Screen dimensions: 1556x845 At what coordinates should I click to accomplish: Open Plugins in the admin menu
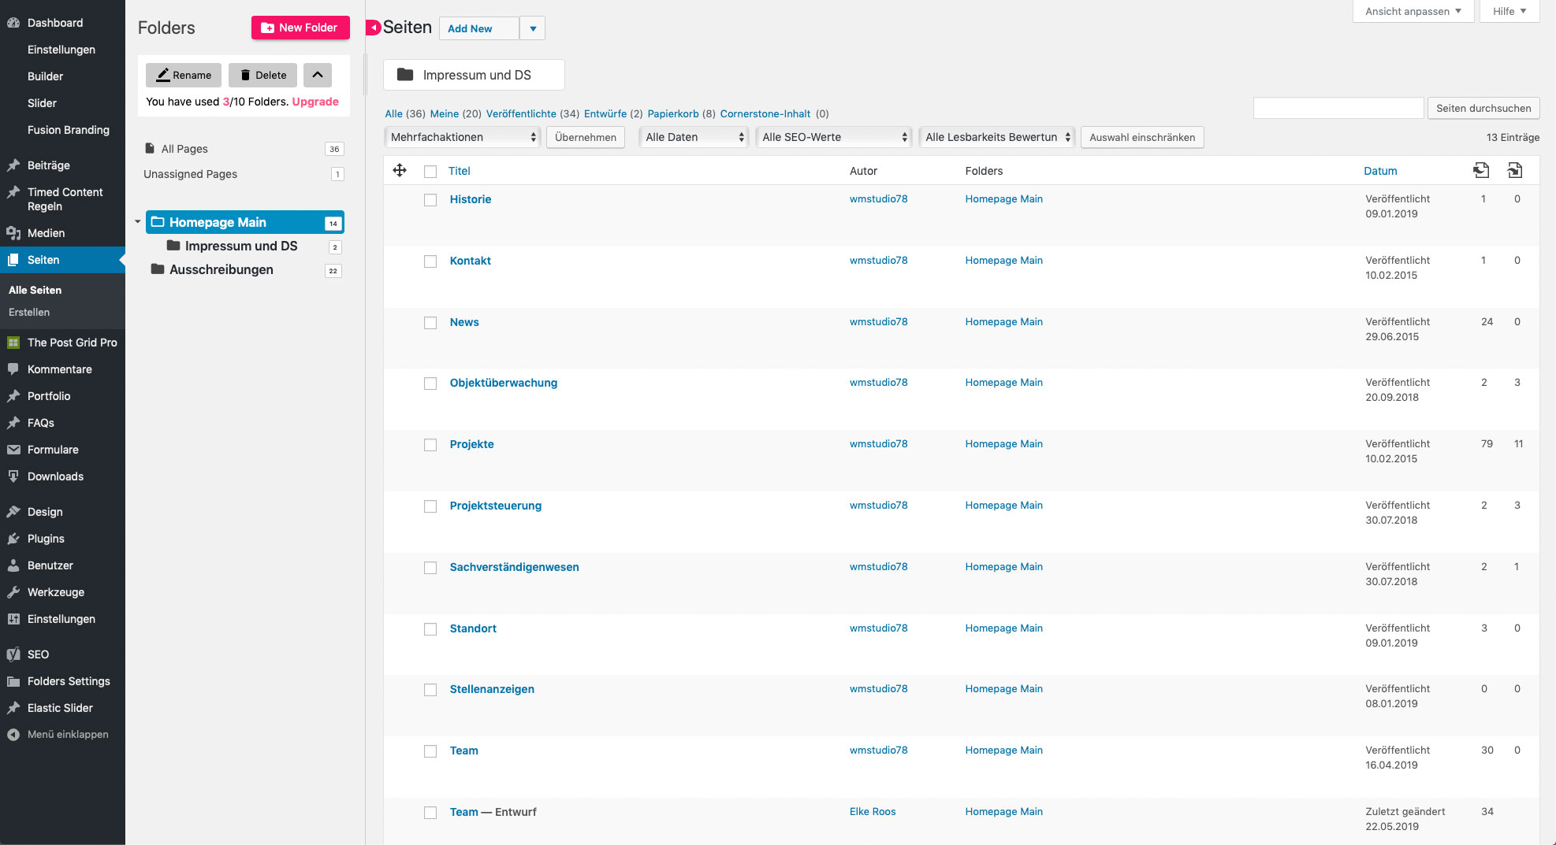tap(46, 539)
